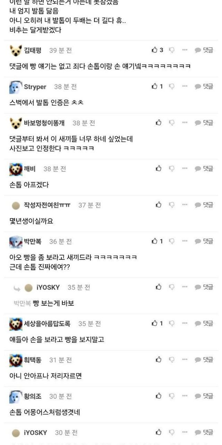
Task: Upvote 황의조's comment
Action: 159,396
